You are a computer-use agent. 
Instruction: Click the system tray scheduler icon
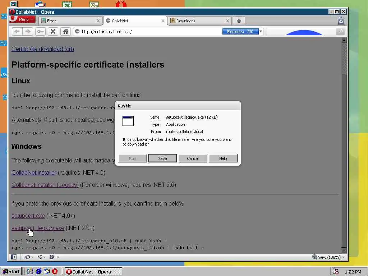pyautogui.click(x=336, y=272)
